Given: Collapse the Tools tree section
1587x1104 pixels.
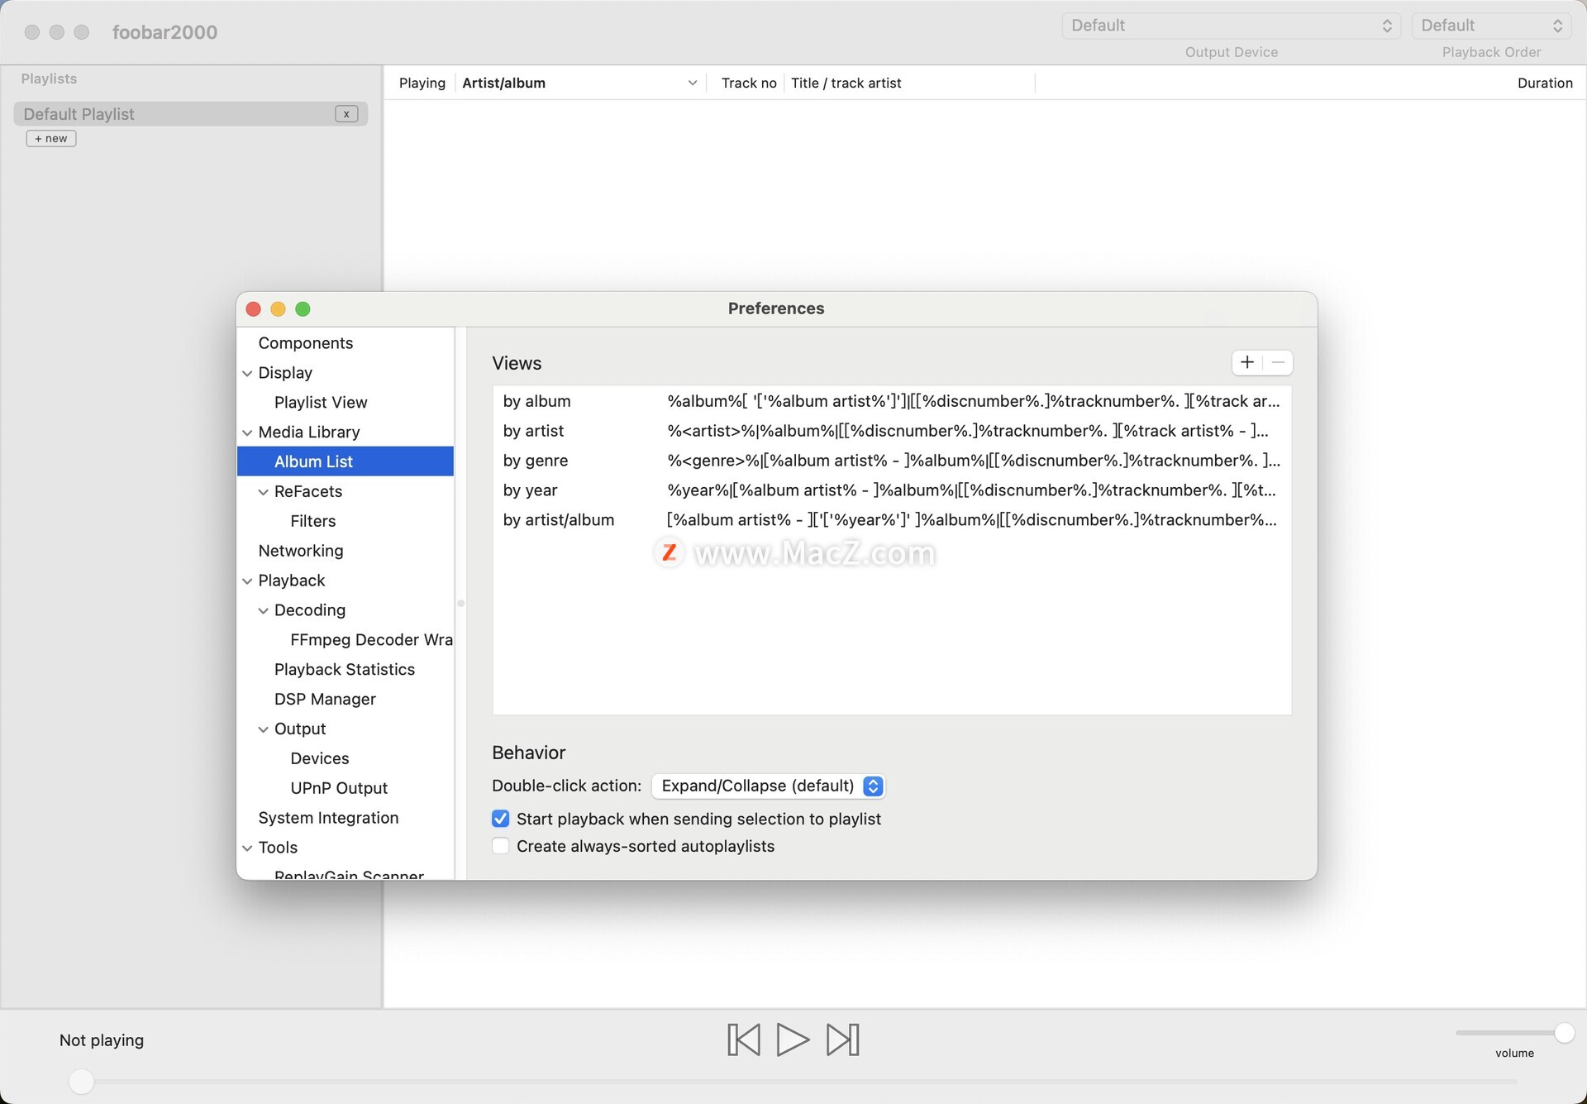Looking at the screenshot, I should point(247,848).
